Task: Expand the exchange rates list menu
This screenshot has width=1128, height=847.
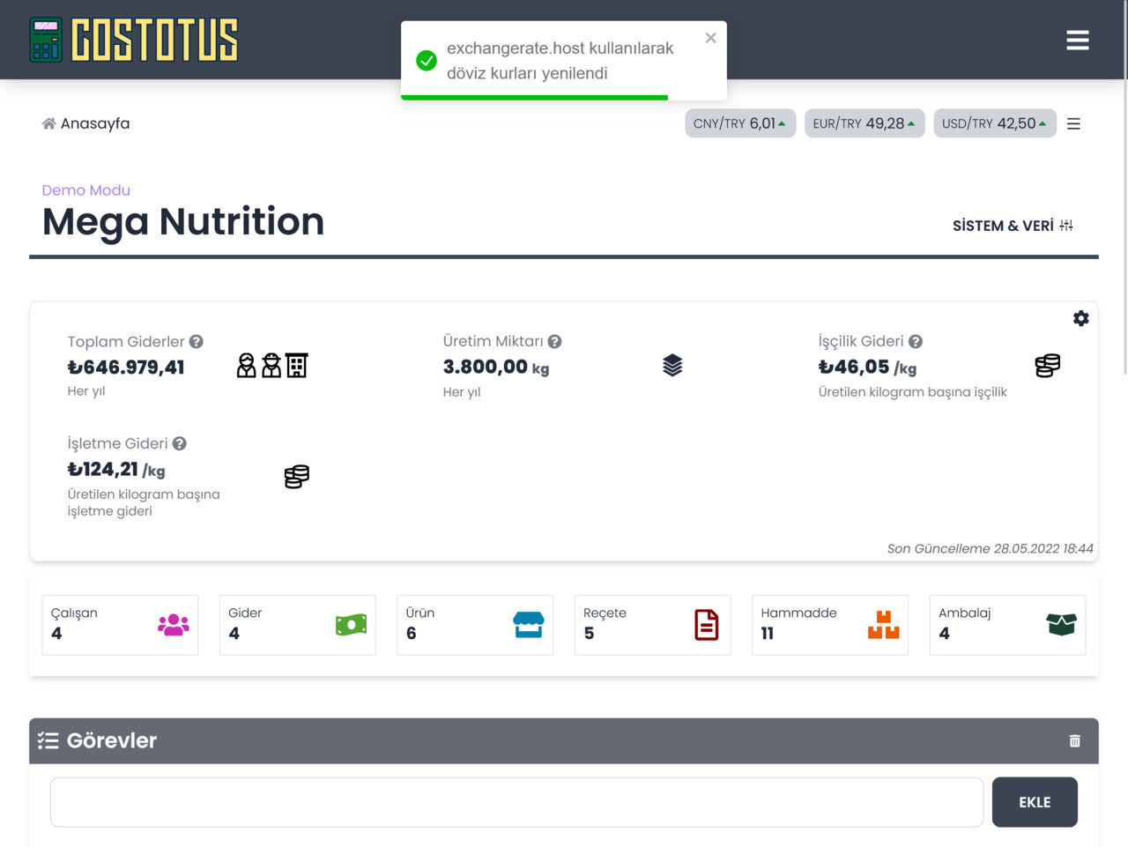Action: 1073,124
